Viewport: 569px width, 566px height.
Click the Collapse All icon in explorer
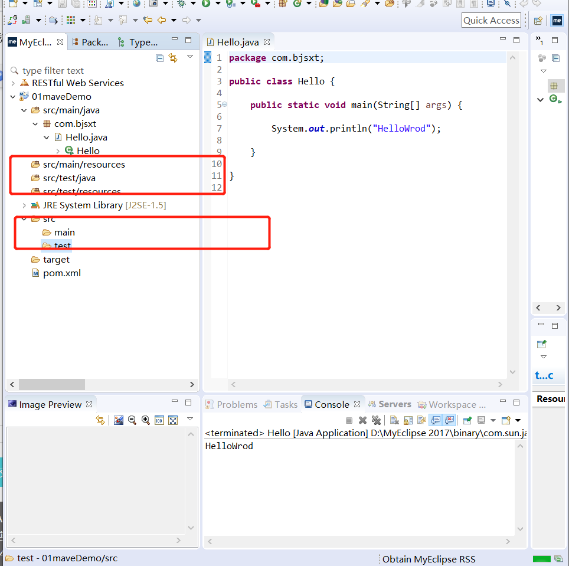tap(160, 58)
